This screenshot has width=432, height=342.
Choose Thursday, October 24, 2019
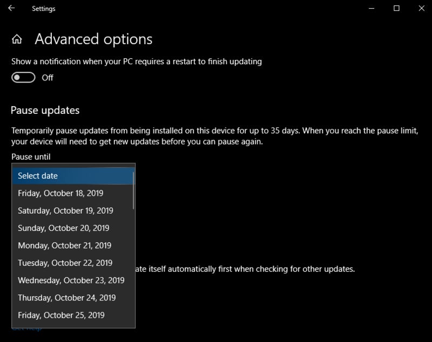click(73, 297)
